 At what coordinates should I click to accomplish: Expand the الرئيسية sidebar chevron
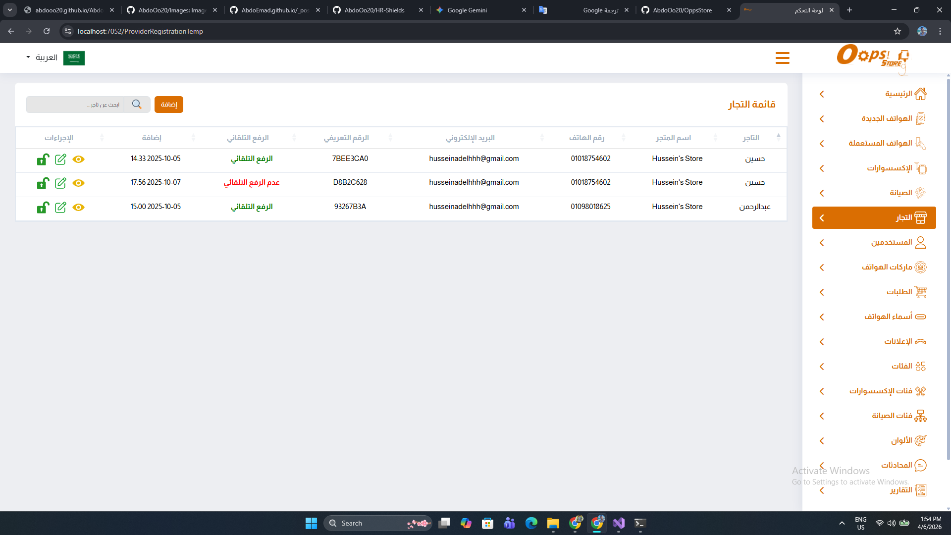(x=822, y=94)
